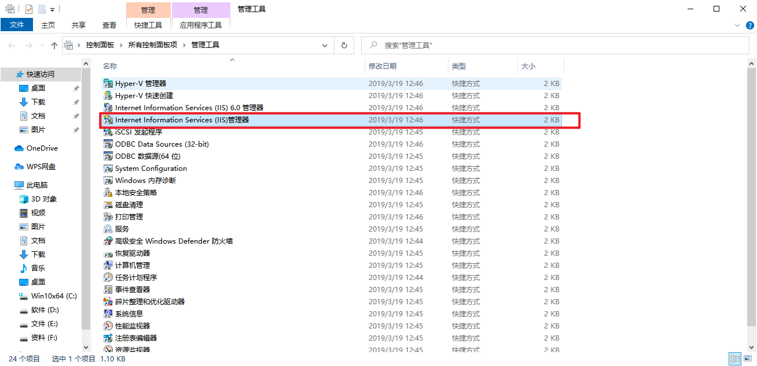
Task: Open the 共享 ribbon tab
Action: click(x=79, y=25)
